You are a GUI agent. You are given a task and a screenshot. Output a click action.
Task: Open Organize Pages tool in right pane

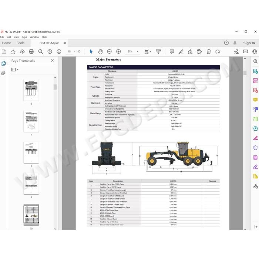point(255,119)
